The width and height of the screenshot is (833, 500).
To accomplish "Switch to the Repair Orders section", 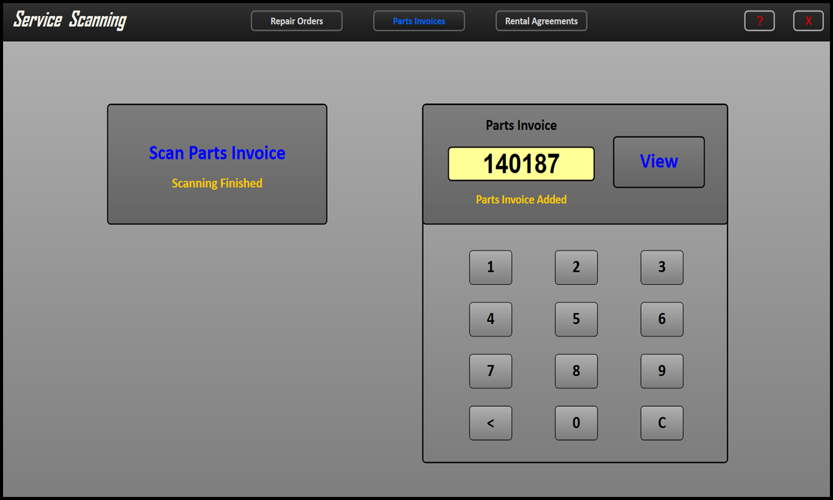I will coord(296,20).
